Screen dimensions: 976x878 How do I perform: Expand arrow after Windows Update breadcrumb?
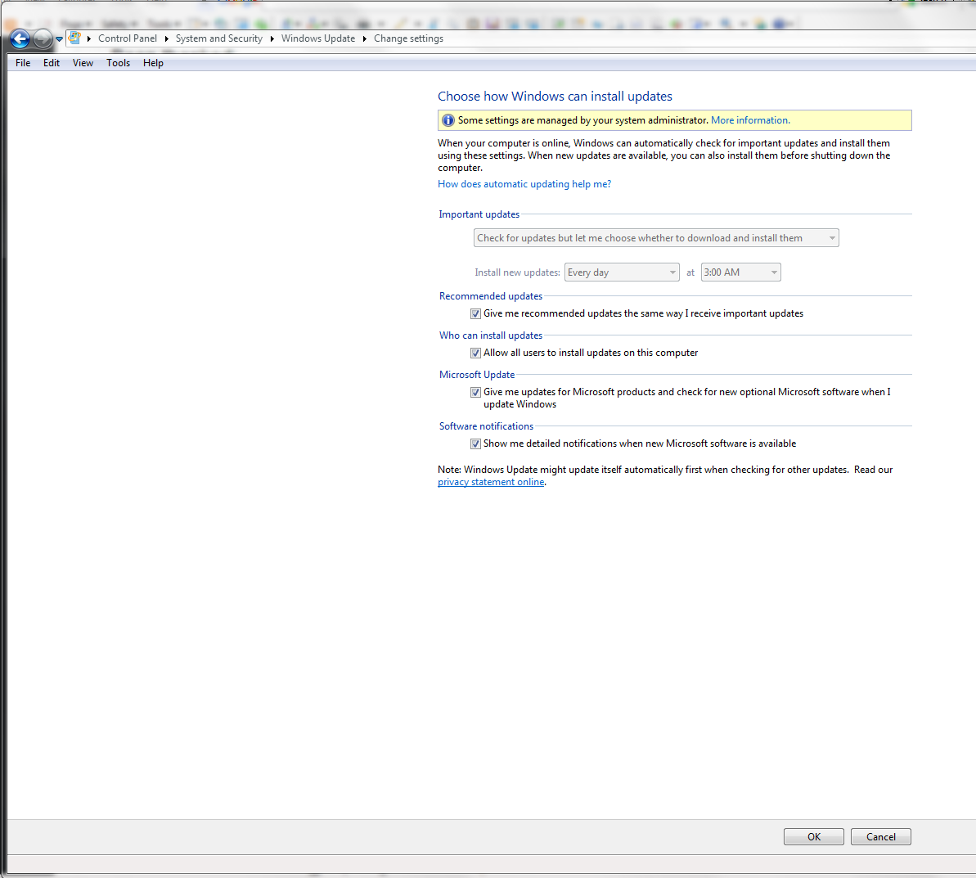tap(365, 38)
